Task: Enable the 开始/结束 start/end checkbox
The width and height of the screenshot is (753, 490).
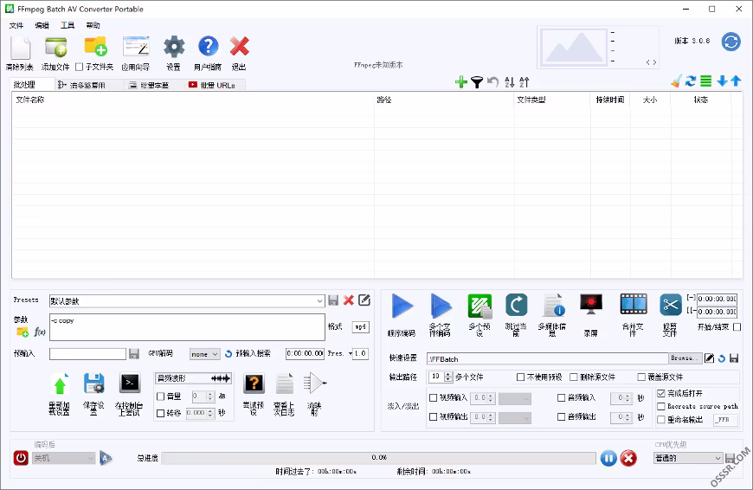Action: (737, 327)
